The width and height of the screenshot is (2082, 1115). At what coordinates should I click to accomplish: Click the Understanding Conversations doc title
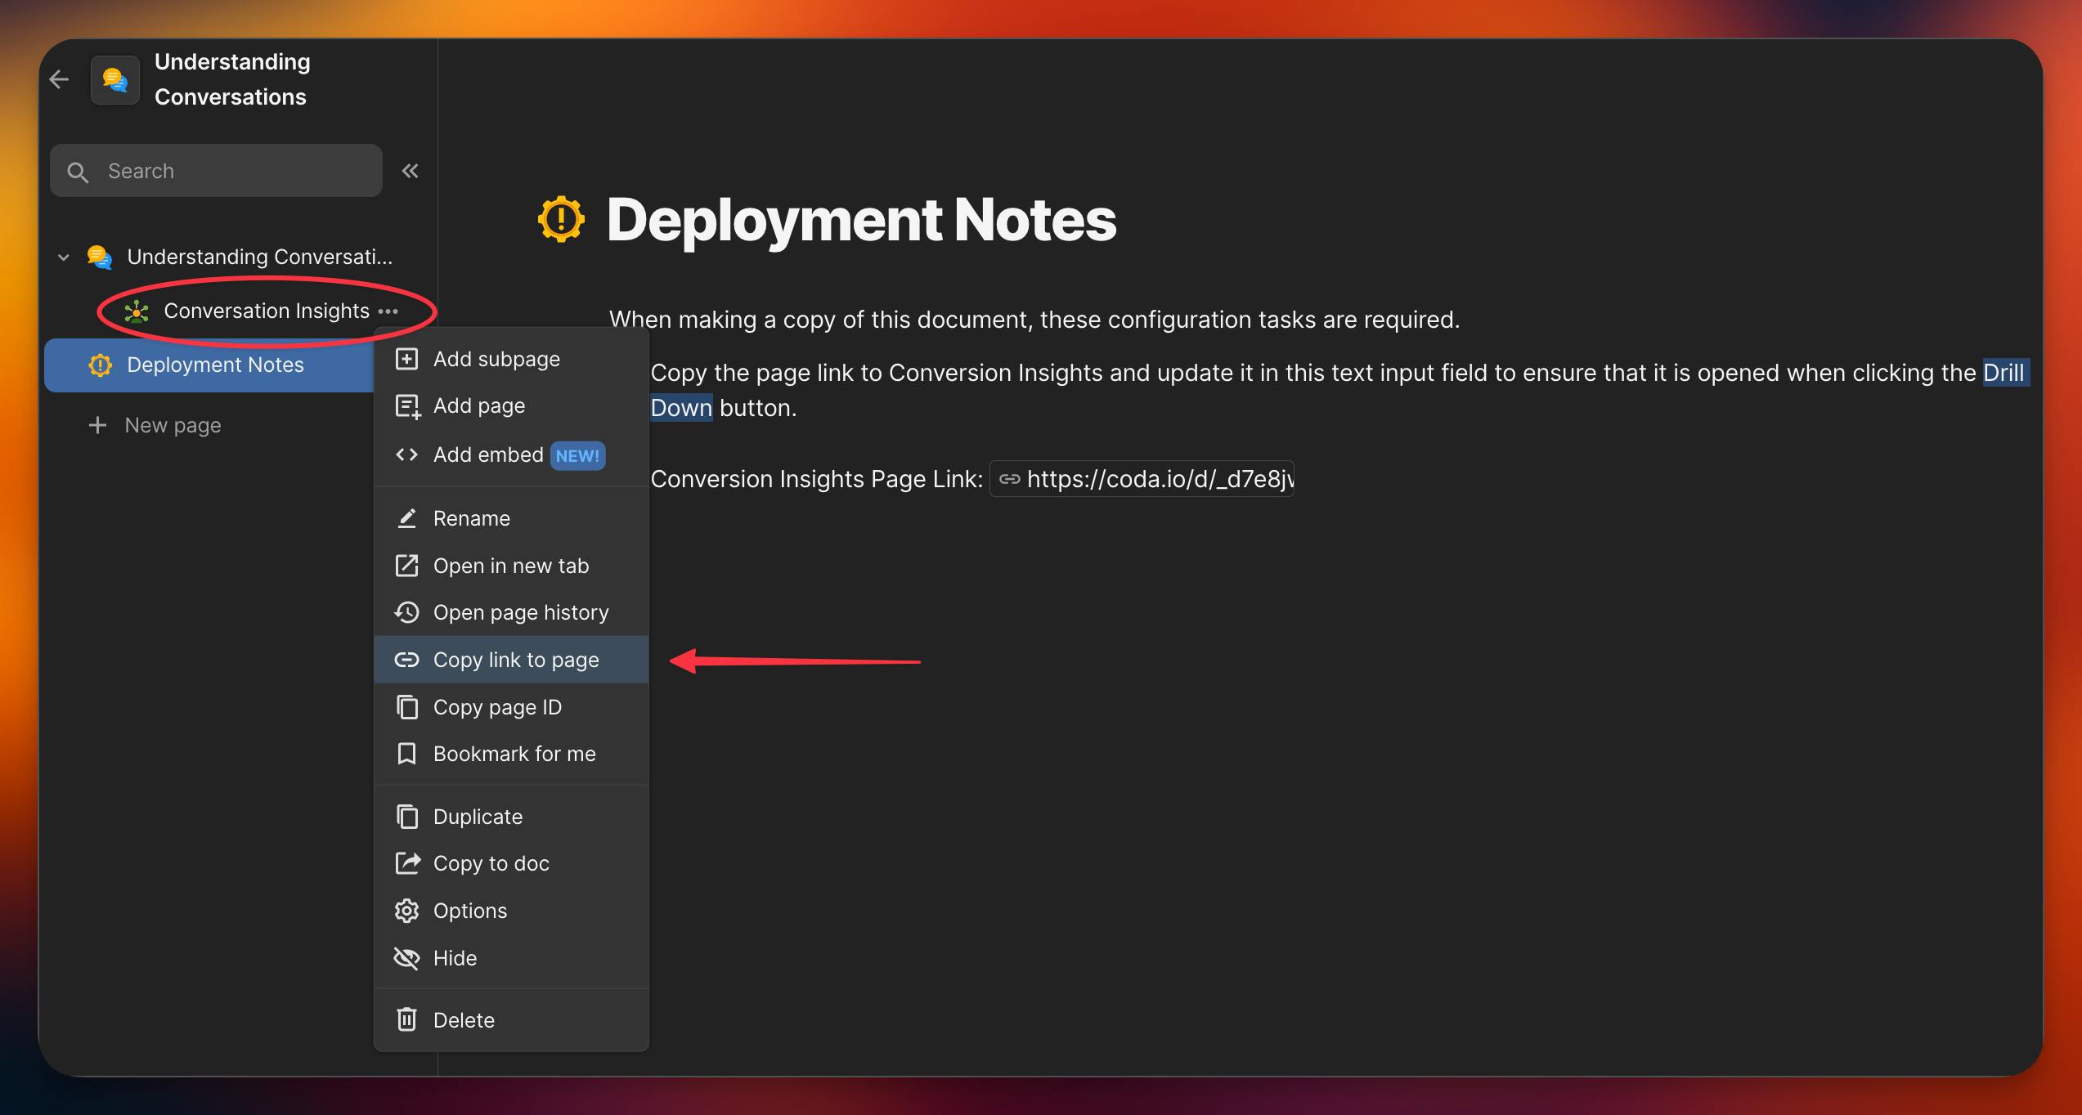(232, 79)
